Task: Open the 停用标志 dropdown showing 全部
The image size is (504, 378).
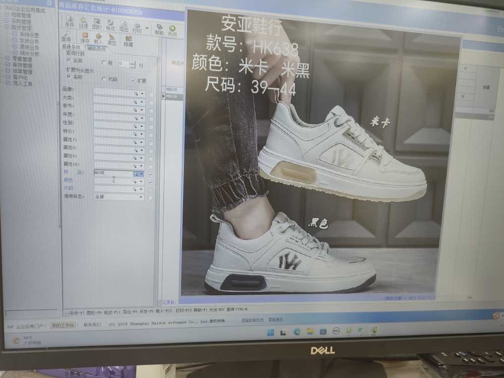Action: (119, 197)
